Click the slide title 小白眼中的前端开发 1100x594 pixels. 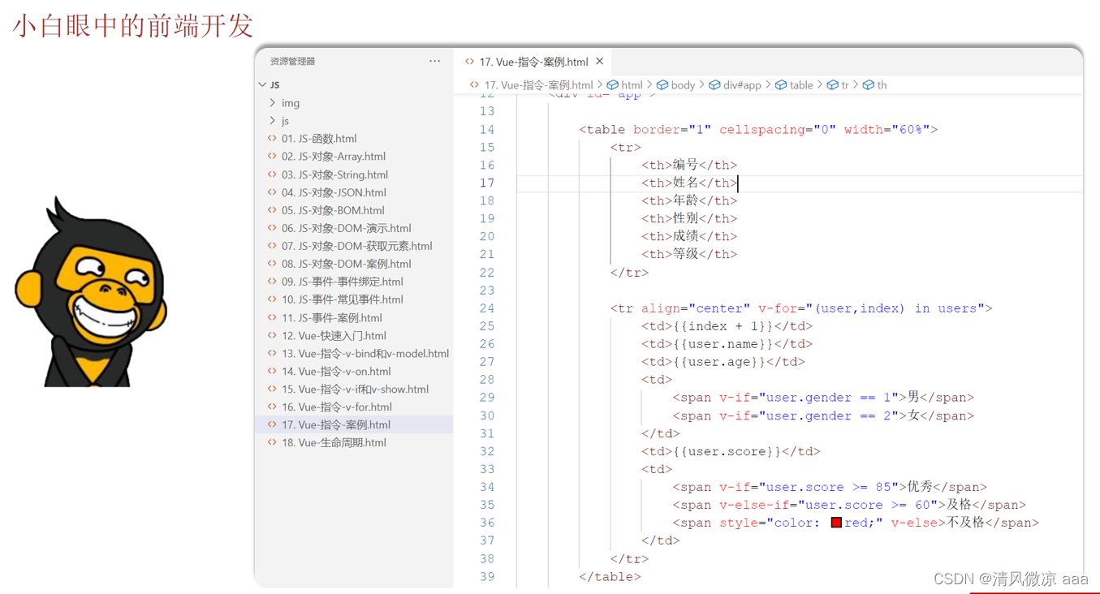point(133,25)
